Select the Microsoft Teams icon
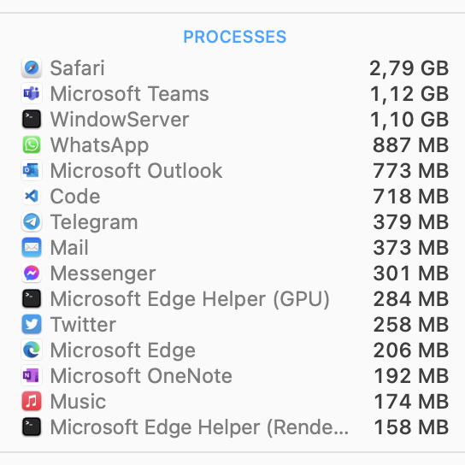The height and width of the screenshot is (465, 465). click(x=32, y=94)
